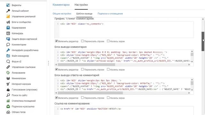Click the Подписка и рассылка envelope icon
Viewport: 205px width, 115px height.
click(x=8, y=106)
